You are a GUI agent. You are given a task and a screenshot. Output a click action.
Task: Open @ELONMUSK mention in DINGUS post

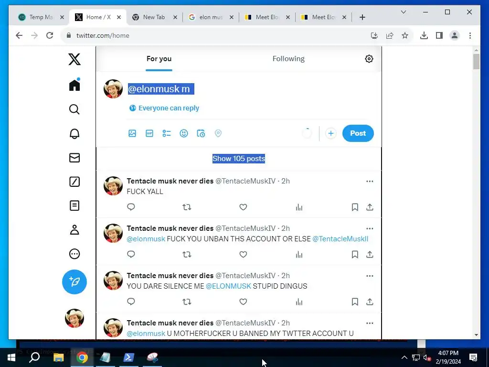click(x=228, y=286)
